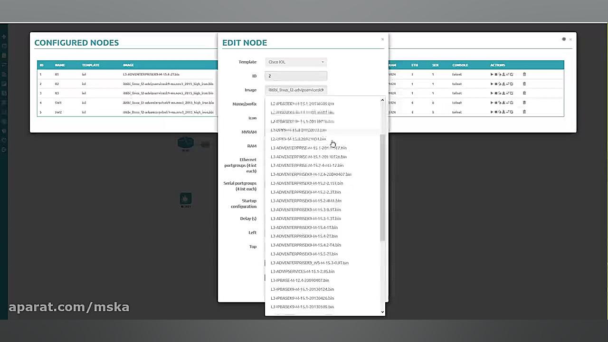
Task: Edit node SW2 with its edit icon
Action: pyautogui.click(x=512, y=112)
